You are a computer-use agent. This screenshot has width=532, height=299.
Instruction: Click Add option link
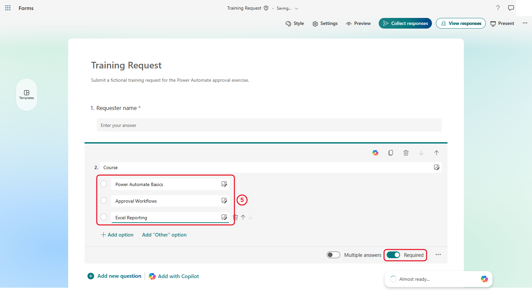pyautogui.click(x=117, y=235)
